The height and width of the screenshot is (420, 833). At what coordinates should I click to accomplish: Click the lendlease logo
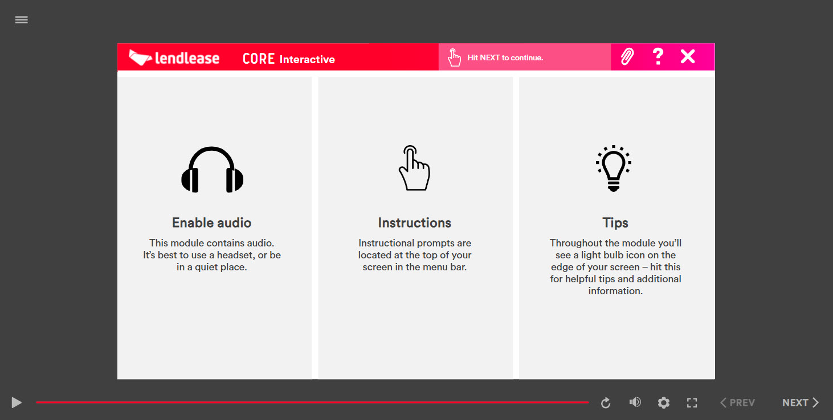click(x=174, y=57)
